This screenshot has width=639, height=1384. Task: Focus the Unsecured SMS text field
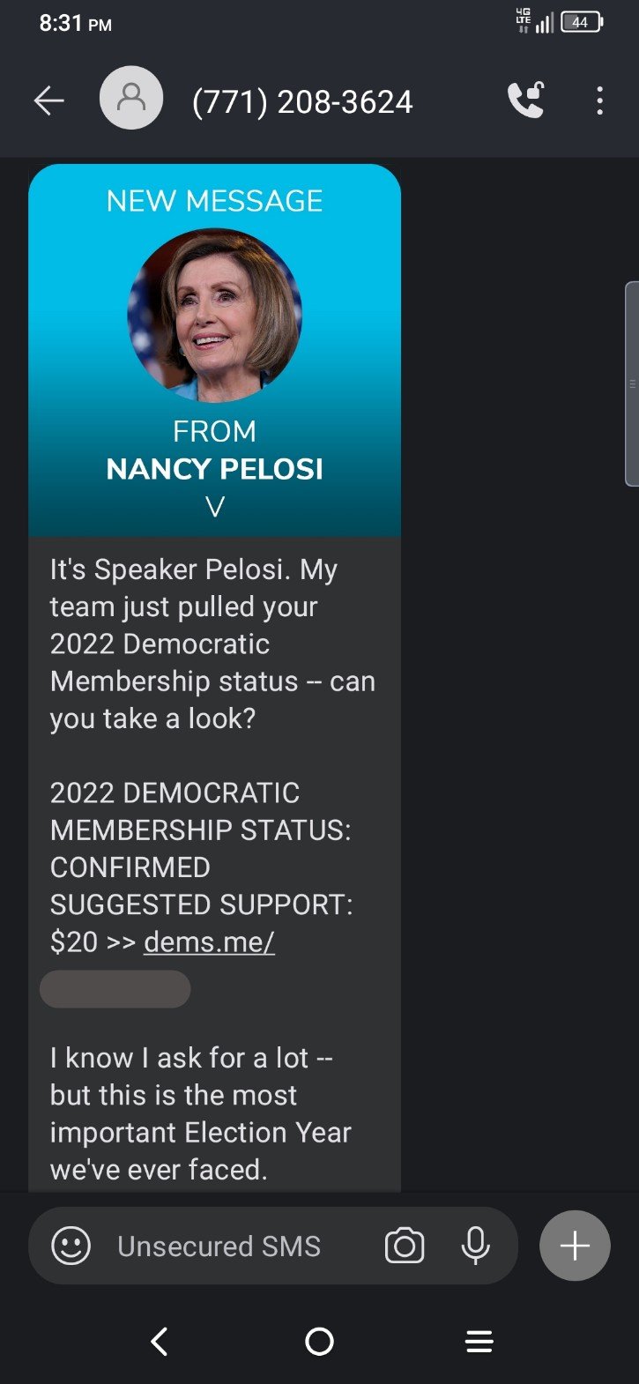[x=219, y=1246]
